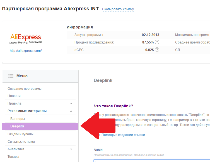
Task: Click the Deeplink section title
Action: [x=103, y=80]
